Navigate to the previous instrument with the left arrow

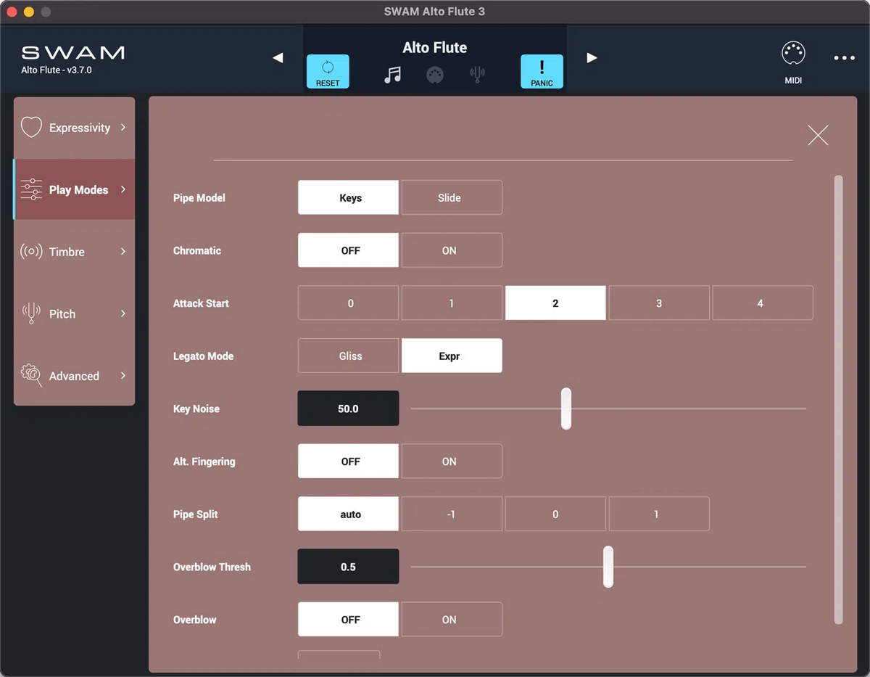click(x=278, y=58)
